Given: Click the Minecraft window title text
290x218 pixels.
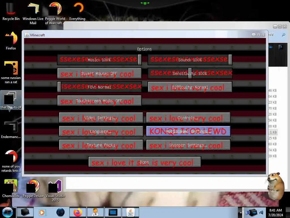Looking at the screenshot, I should point(38,35).
